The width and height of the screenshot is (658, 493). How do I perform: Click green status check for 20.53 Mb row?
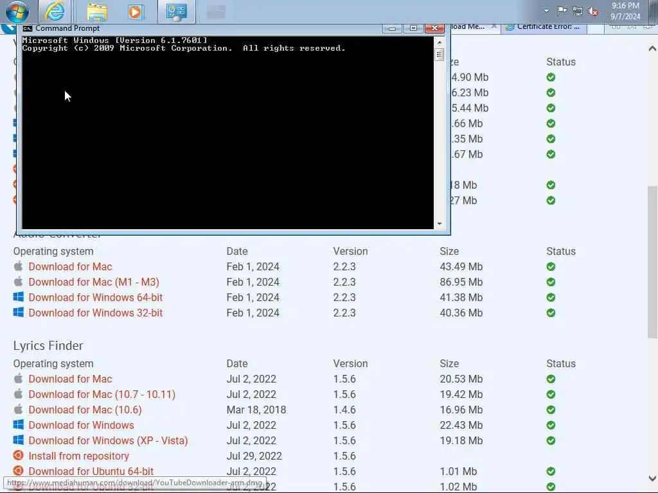click(x=551, y=379)
